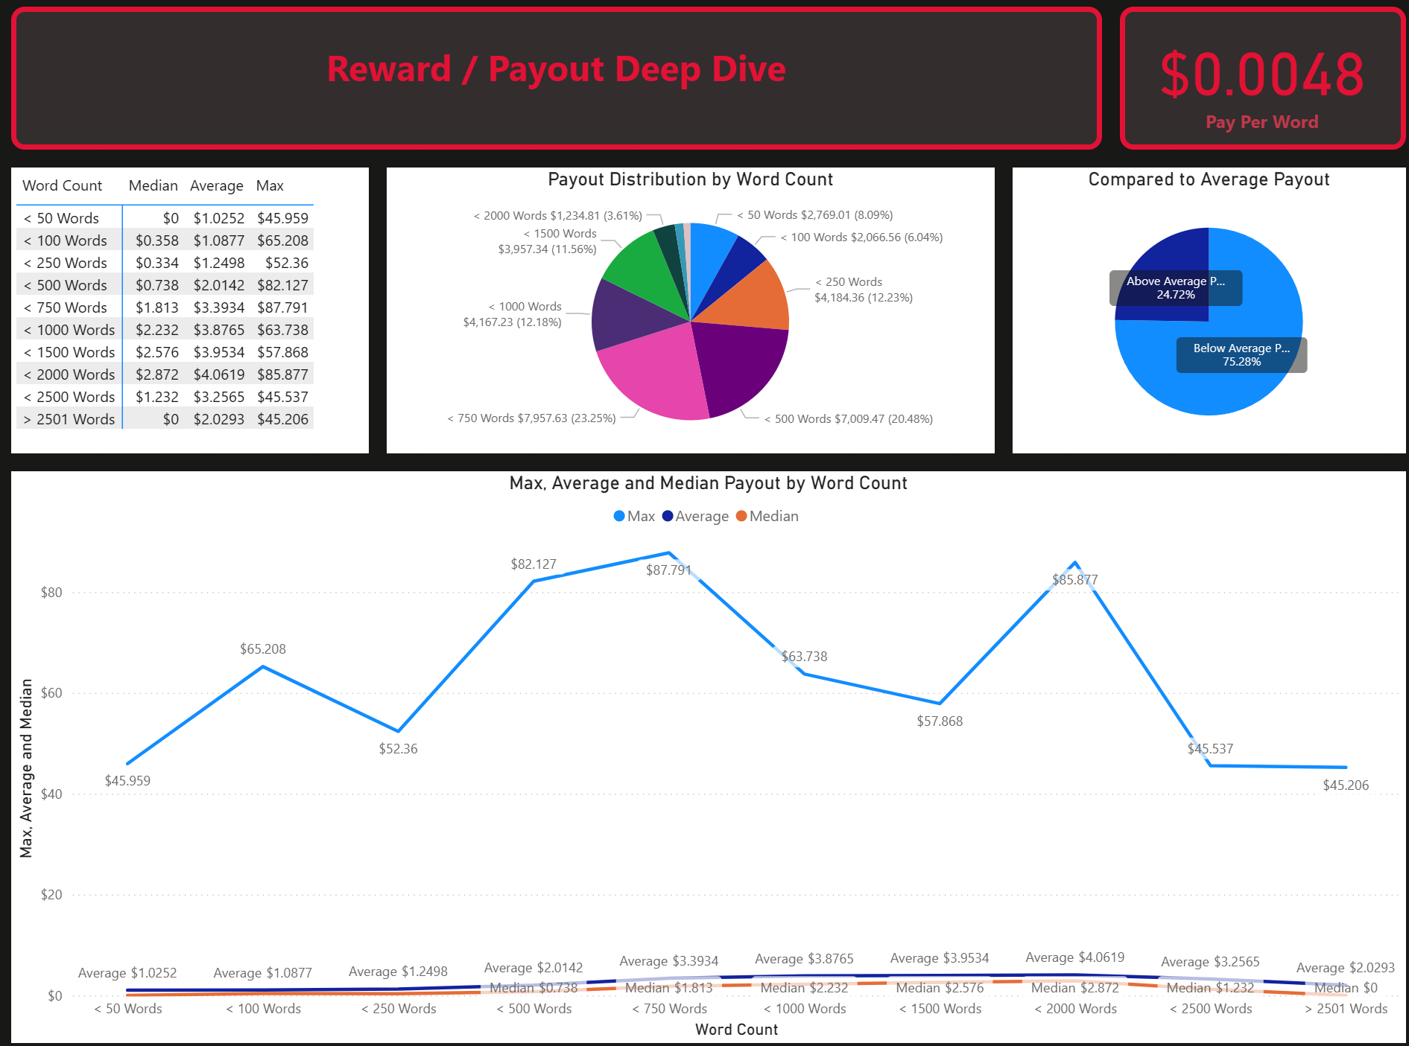
Task: Click the '< 500 Words $7,009.47' pie label
Action: (x=849, y=419)
